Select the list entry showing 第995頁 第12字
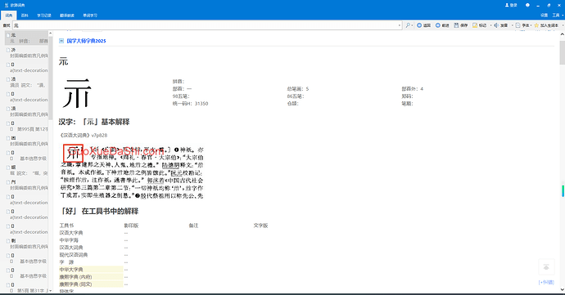The image size is (565, 295). pos(27,126)
